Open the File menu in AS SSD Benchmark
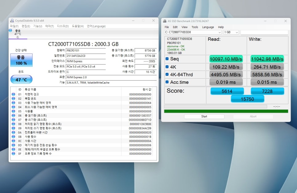This screenshot has width=297, height=193. click(167, 27)
